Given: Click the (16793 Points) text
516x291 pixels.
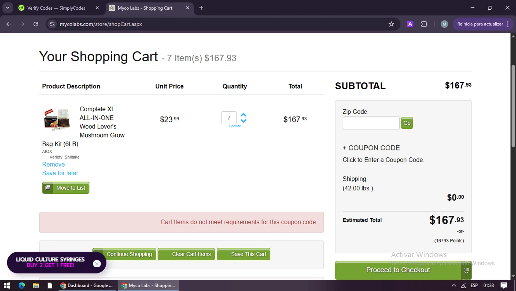Looking at the screenshot, I should [449, 241].
